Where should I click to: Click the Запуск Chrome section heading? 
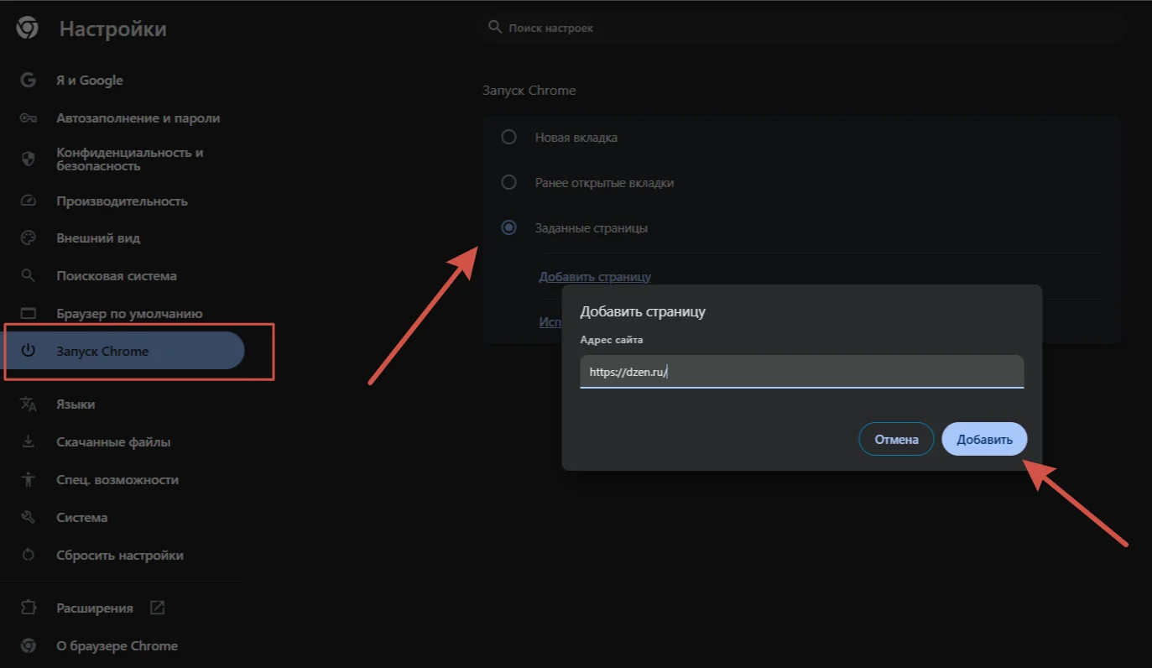[x=529, y=90]
